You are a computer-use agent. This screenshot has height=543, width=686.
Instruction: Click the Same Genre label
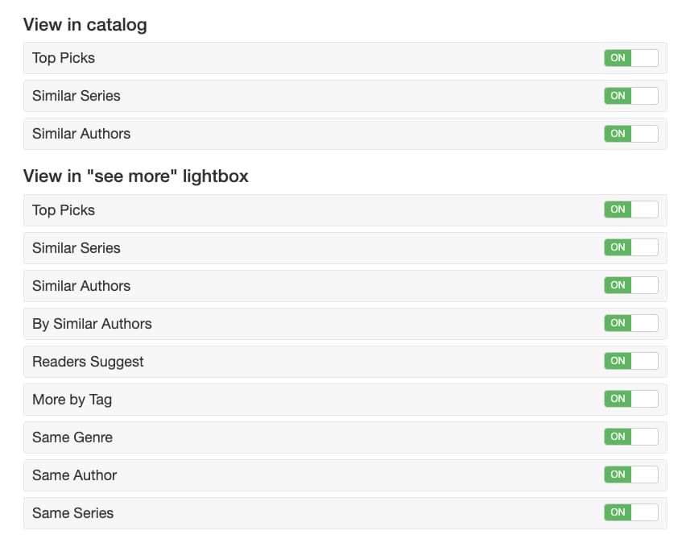(x=72, y=437)
